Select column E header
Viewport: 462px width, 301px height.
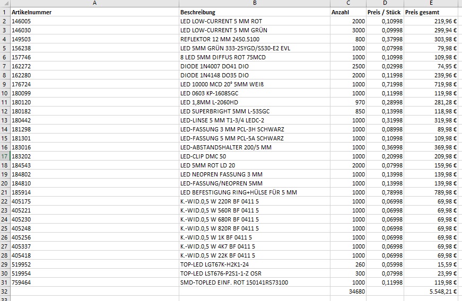click(x=431, y=3)
